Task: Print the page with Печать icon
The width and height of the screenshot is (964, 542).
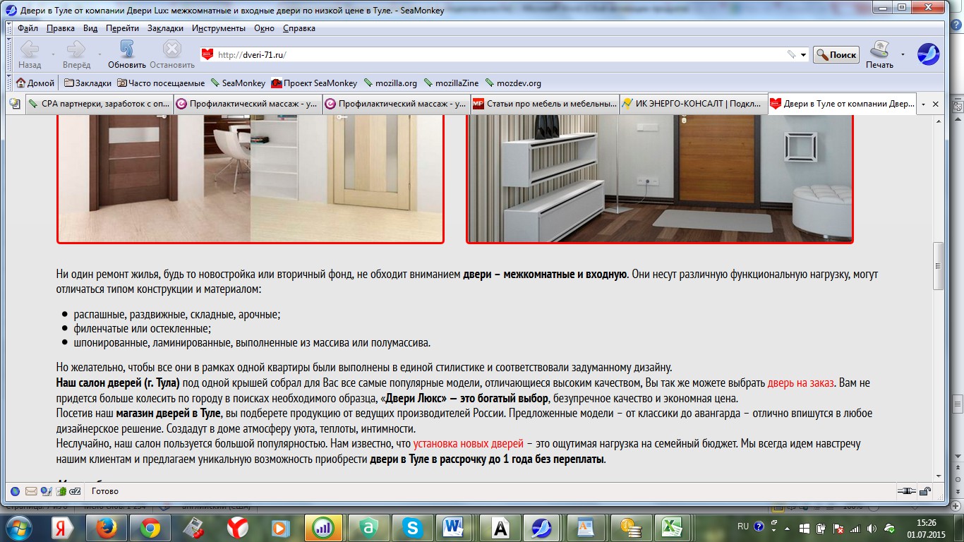Action: pos(879,54)
